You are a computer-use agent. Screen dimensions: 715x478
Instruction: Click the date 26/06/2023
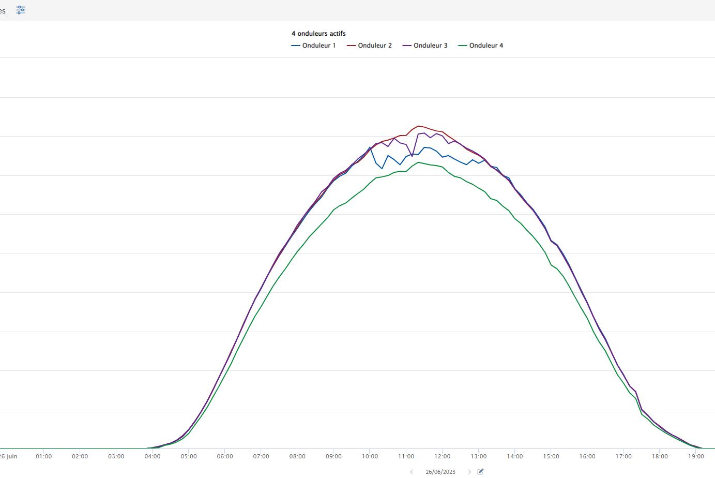[x=440, y=472]
